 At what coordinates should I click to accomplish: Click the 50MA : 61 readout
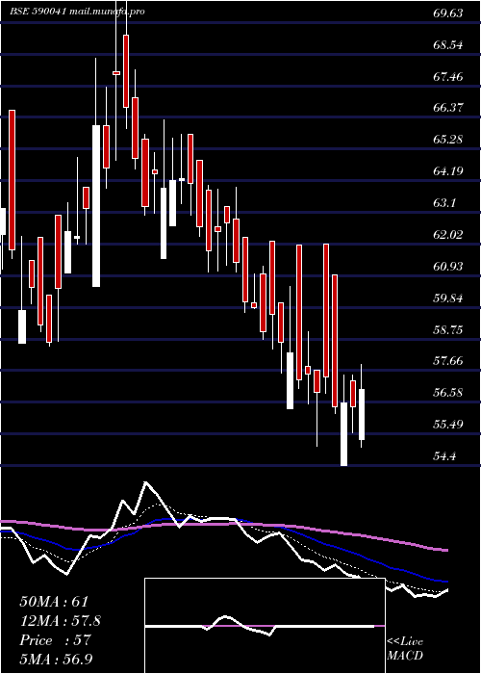click(x=54, y=602)
